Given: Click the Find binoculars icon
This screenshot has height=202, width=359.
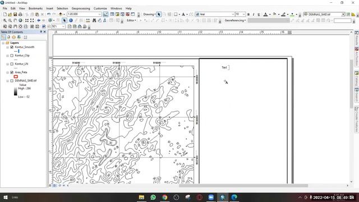Looking at the screenshot, I should coord(94,20).
